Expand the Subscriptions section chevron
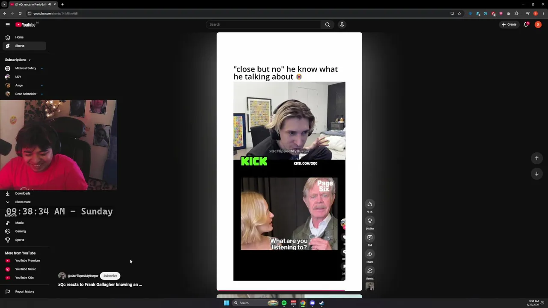This screenshot has width=548, height=308. point(30,60)
